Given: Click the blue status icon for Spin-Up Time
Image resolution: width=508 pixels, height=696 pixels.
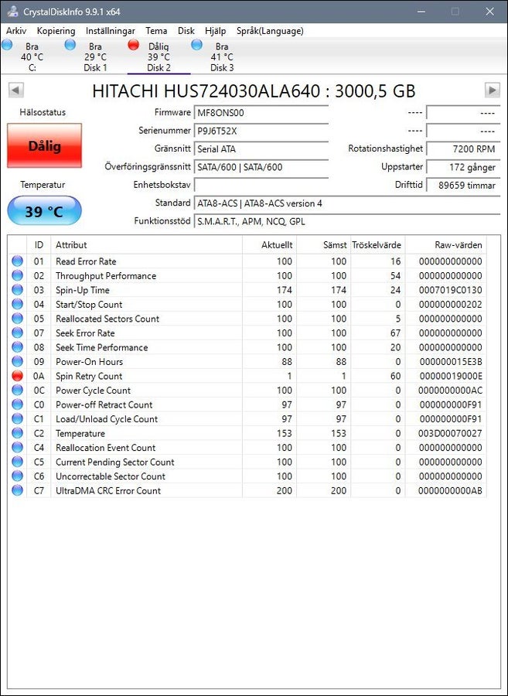Looking at the screenshot, I should click(17, 290).
